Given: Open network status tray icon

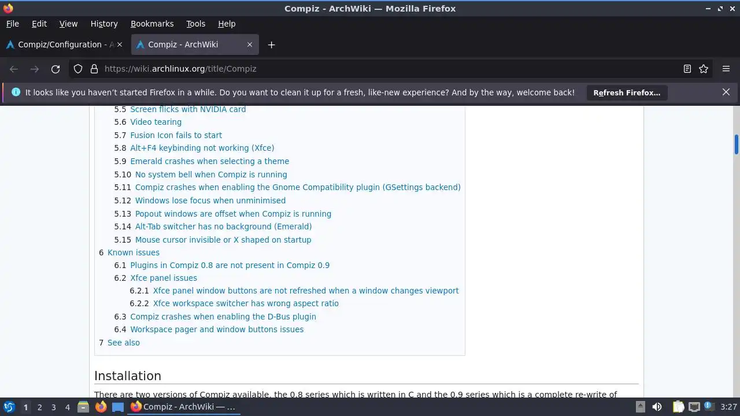Looking at the screenshot, I should [x=694, y=407].
